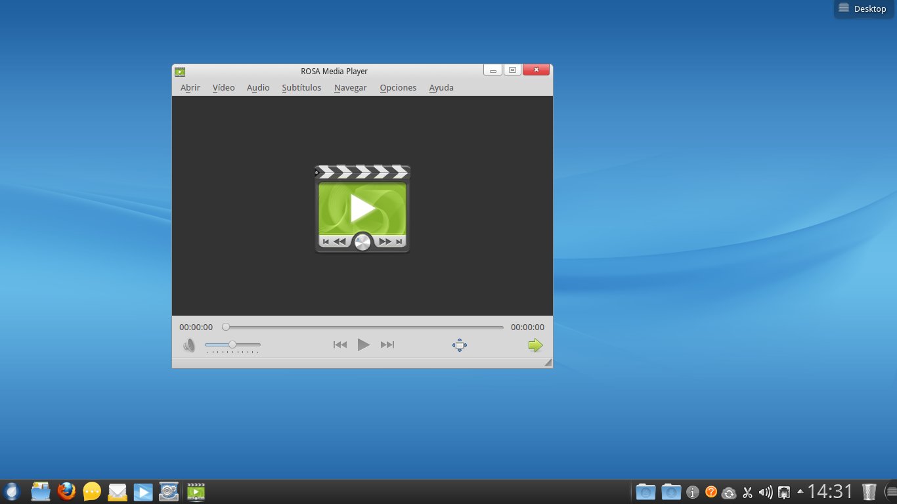Click the info tray icon
The height and width of the screenshot is (504, 897).
pyautogui.click(x=692, y=492)
